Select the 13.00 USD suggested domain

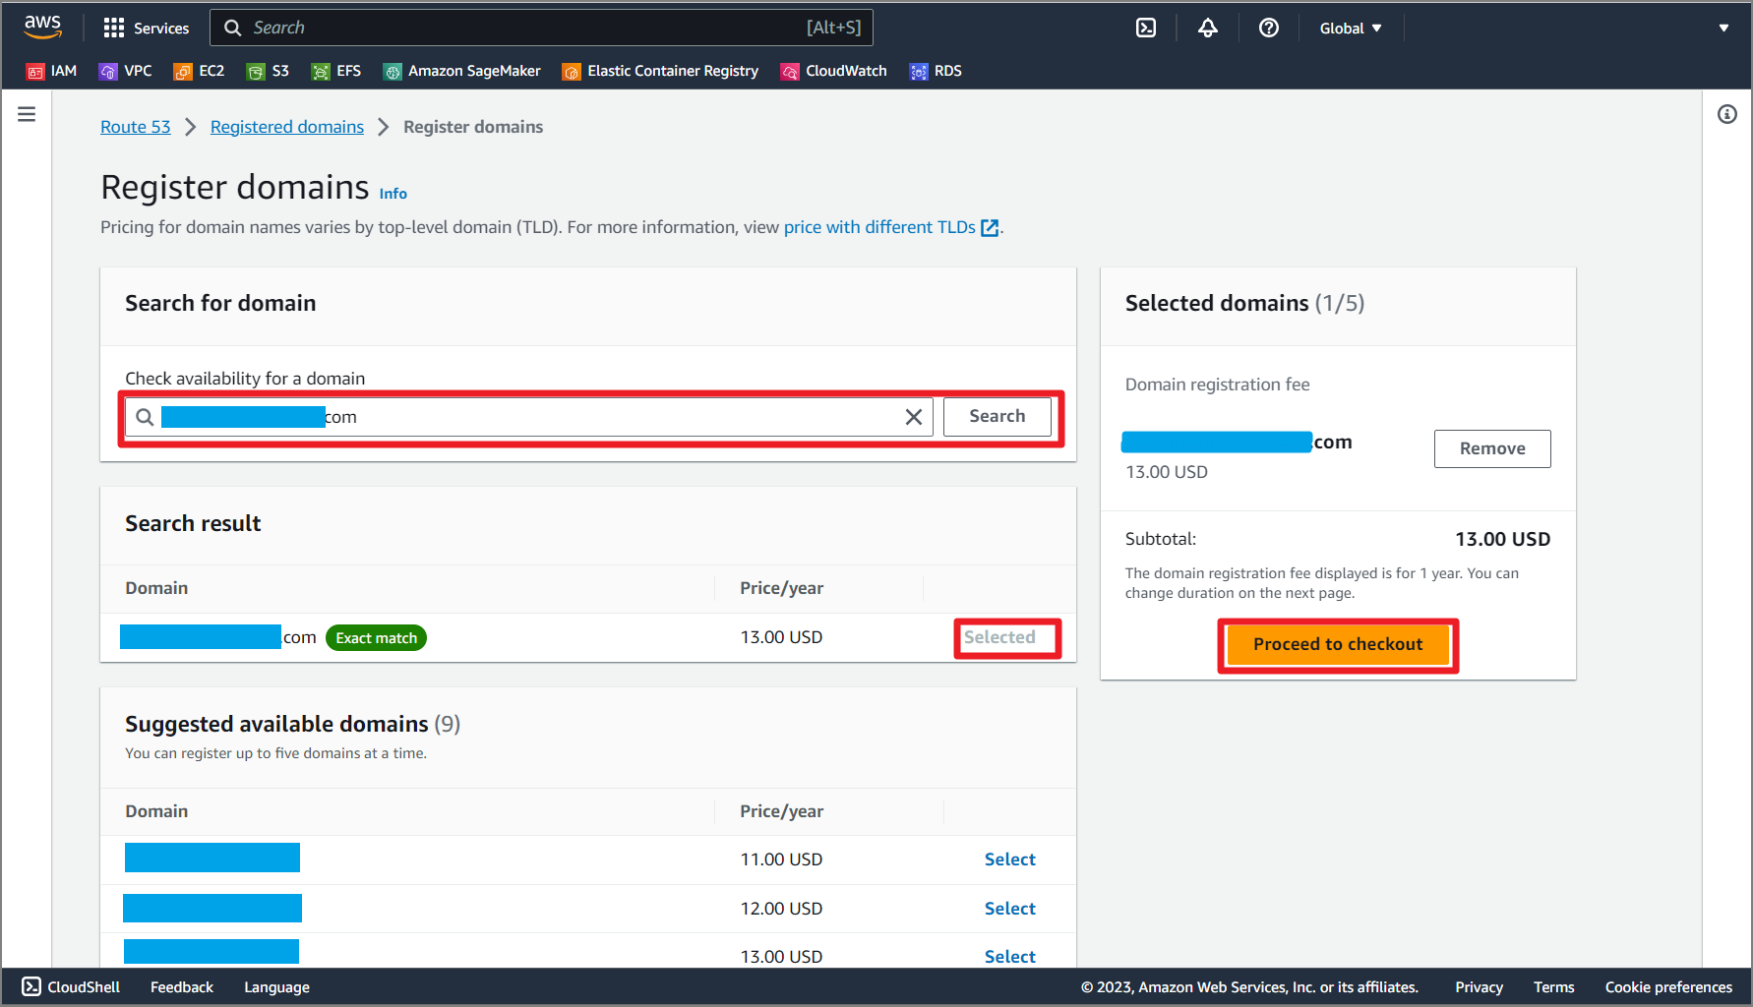[x=1010, y=956]
